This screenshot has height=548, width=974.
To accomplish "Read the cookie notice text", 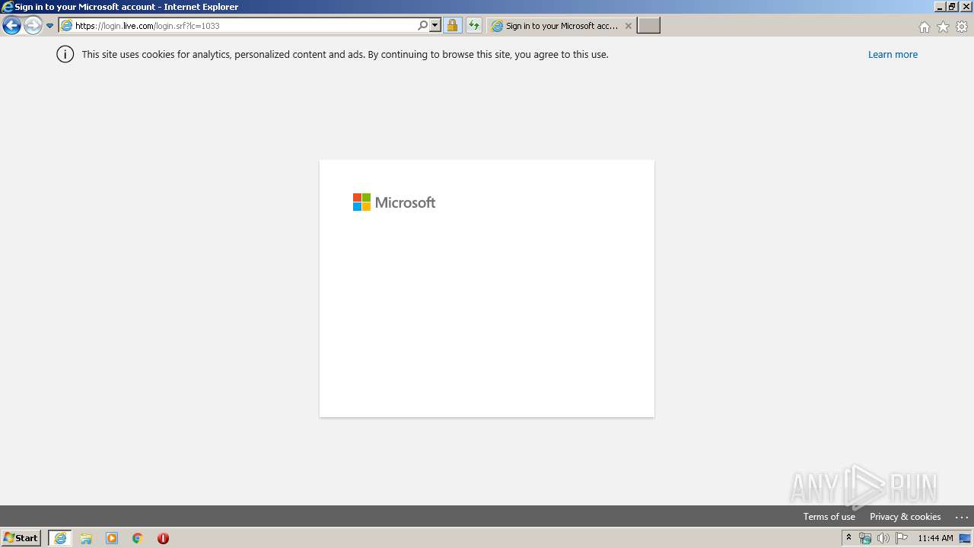I will click(x=345, y=55).
